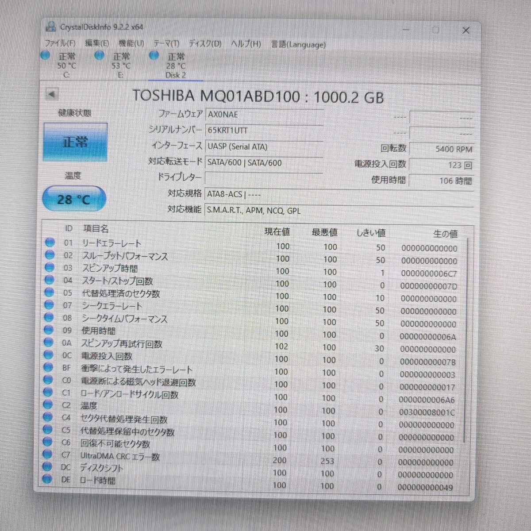
Task: Click status circle of ID 03 spin-up time
Action: click(x=50, y=267)
